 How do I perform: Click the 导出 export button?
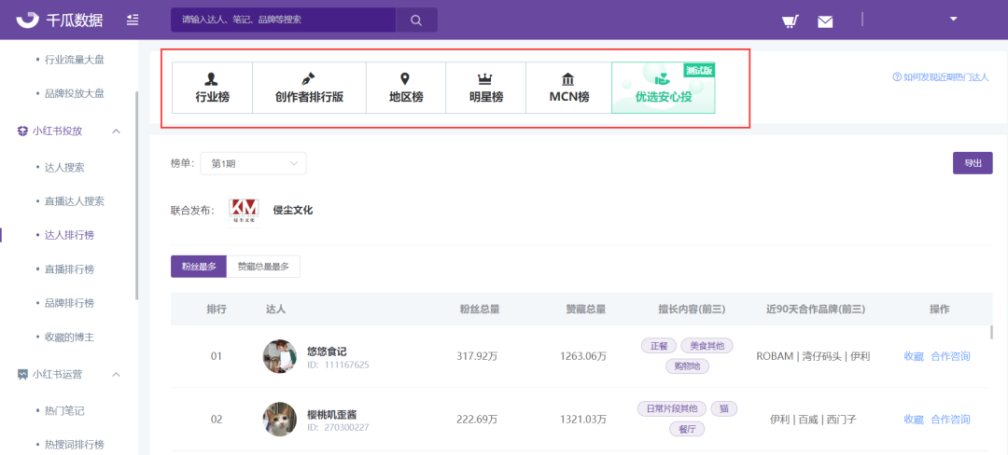[973, 163]
